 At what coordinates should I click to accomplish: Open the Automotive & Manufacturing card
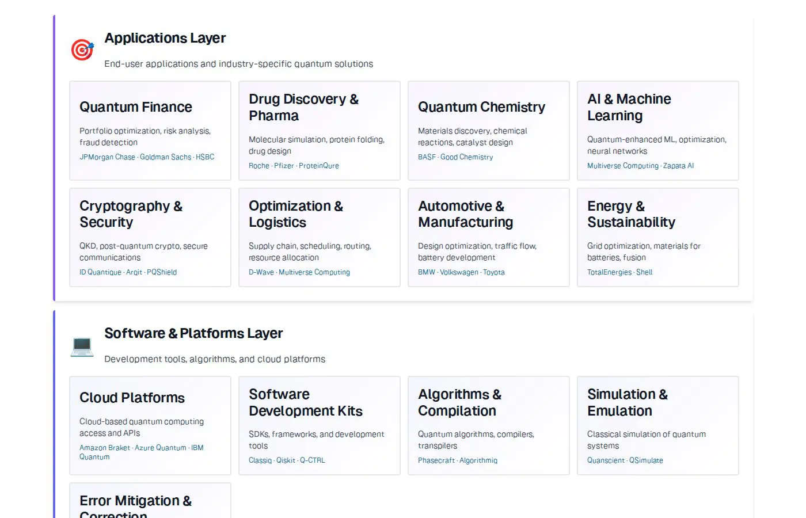pyautogui.click(x=489, y=237)
